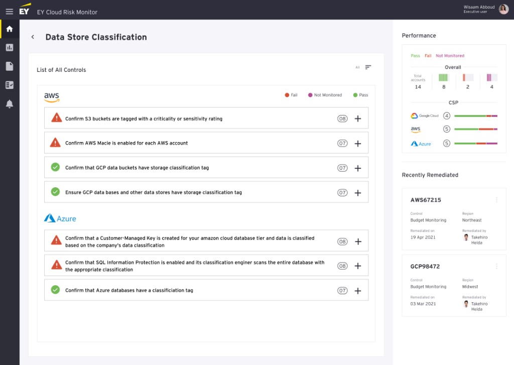Click the EY logo
The width and height of the screenshot is (514, 365).
pos(25,9)
